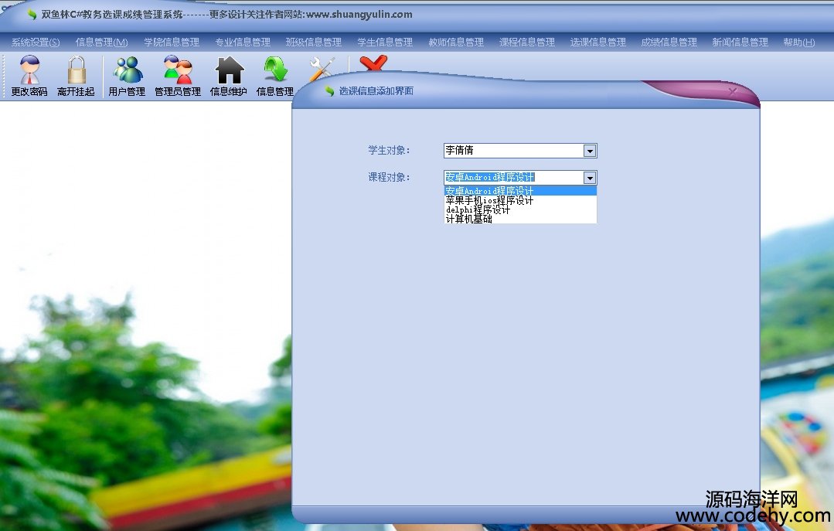Viewport: 834px width, 531px height.
Task: Select 安卓Android程序设计 from the list
Action: click(520, 190)
